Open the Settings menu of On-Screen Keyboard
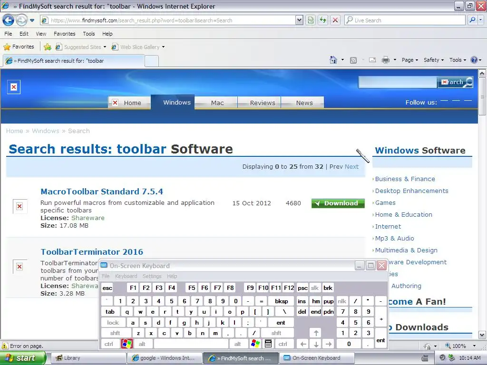Viewport: 487px width, 365px height. pos(152,276)
